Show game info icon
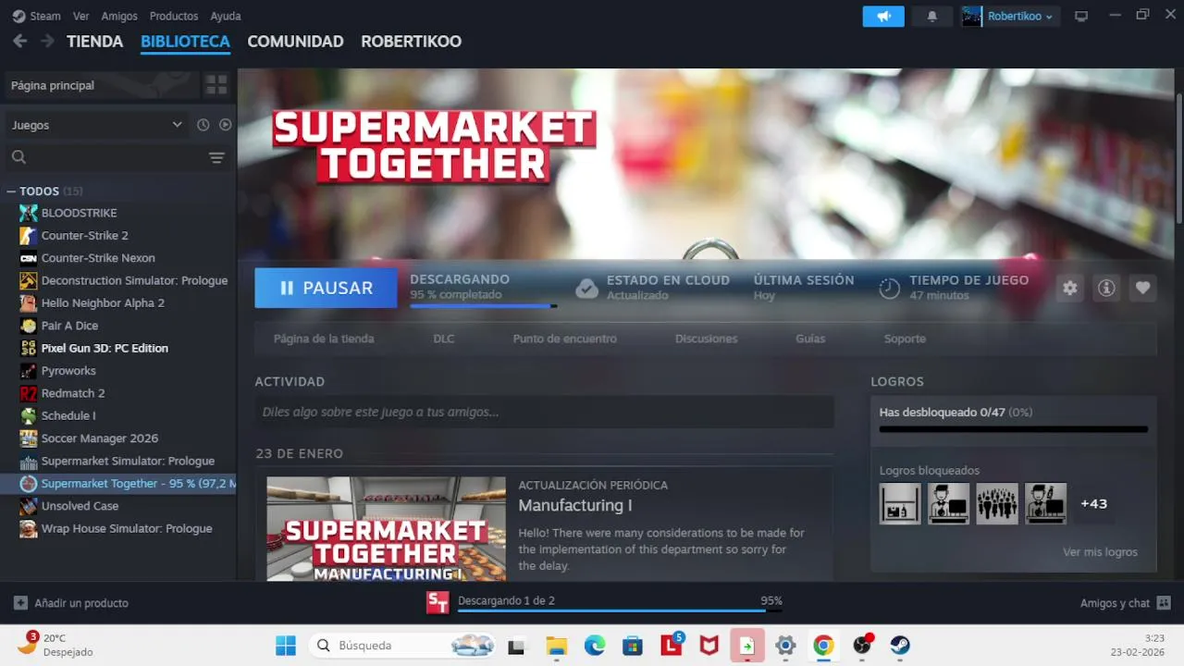1184x666 pixels. (1106, 288)
